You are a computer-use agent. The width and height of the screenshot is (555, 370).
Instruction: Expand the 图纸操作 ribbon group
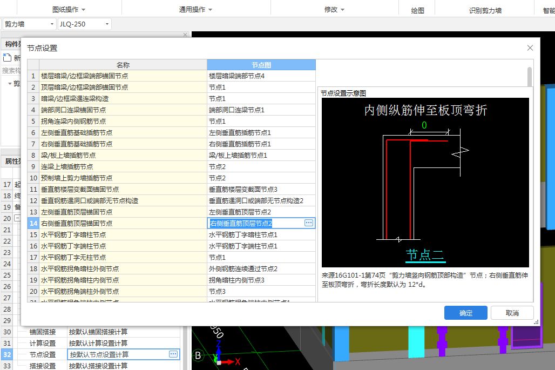pyautogui.click(x=69, y=10)
